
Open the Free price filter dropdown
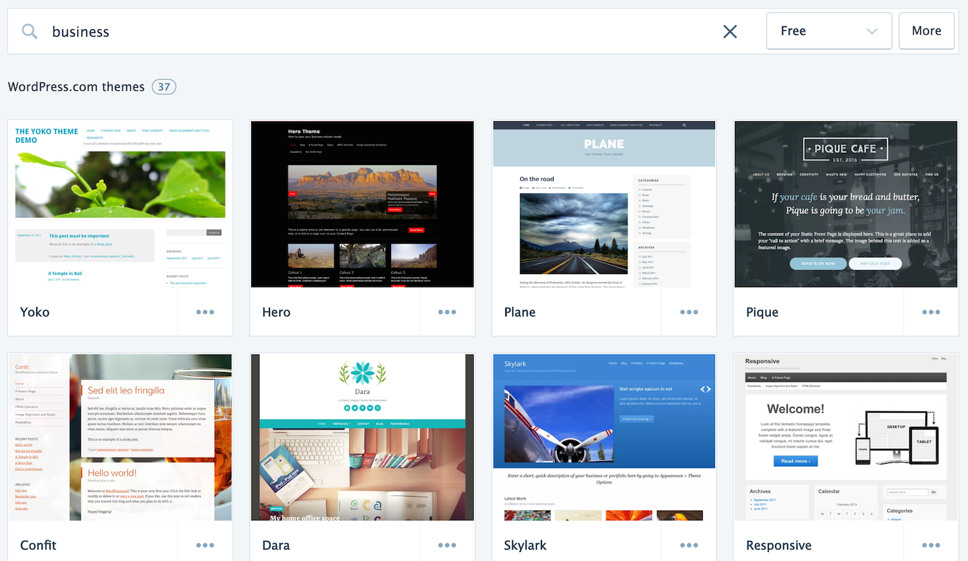pyautogui.click(x=829, y=31)
